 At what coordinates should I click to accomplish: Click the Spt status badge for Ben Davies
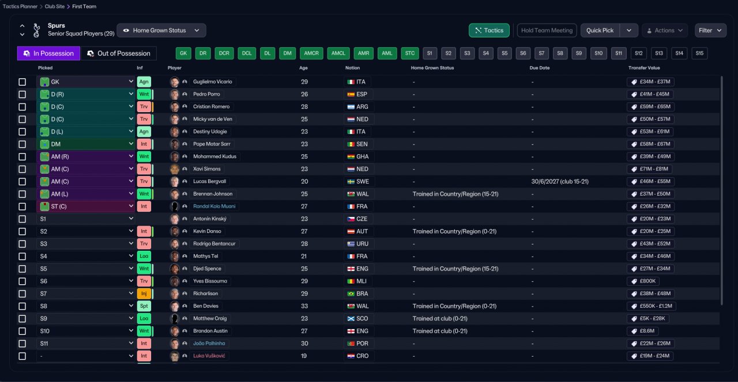point(144,306)
